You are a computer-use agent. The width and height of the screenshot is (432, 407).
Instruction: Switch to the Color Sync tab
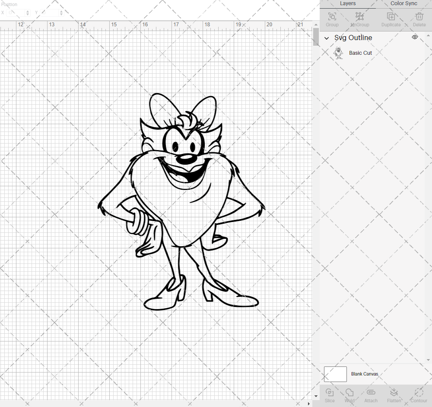click(x=403, y=3)
